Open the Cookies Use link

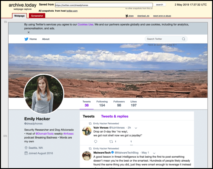[85, 25]
